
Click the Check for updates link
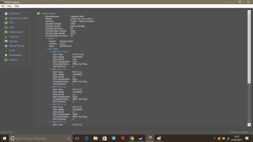240,132
